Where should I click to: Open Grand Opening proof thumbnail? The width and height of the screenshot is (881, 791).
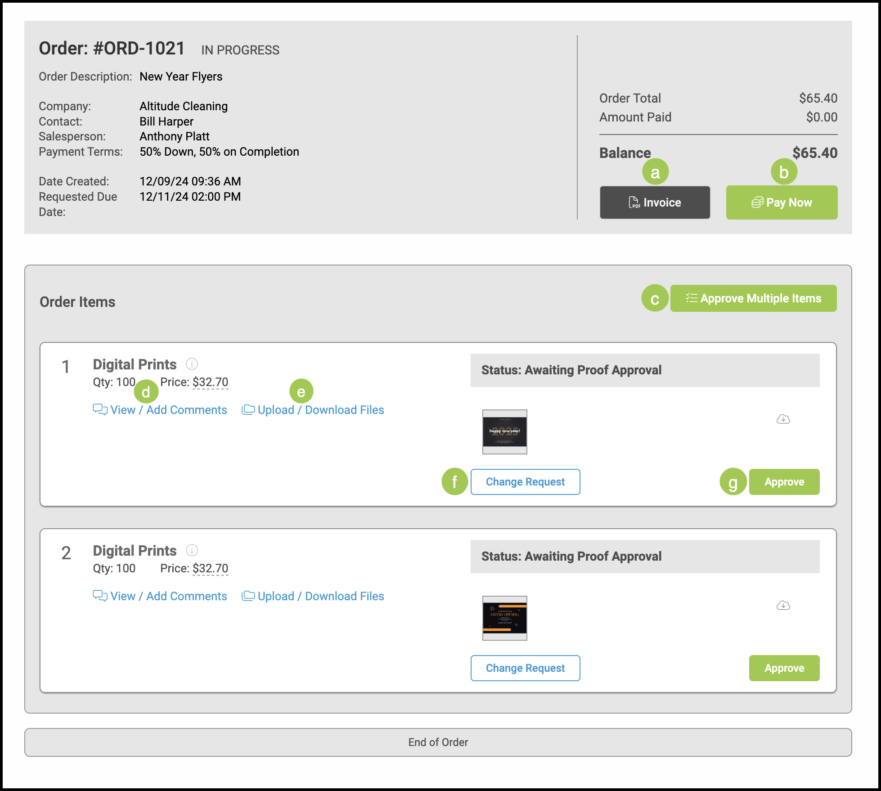(x=504, y=618)
